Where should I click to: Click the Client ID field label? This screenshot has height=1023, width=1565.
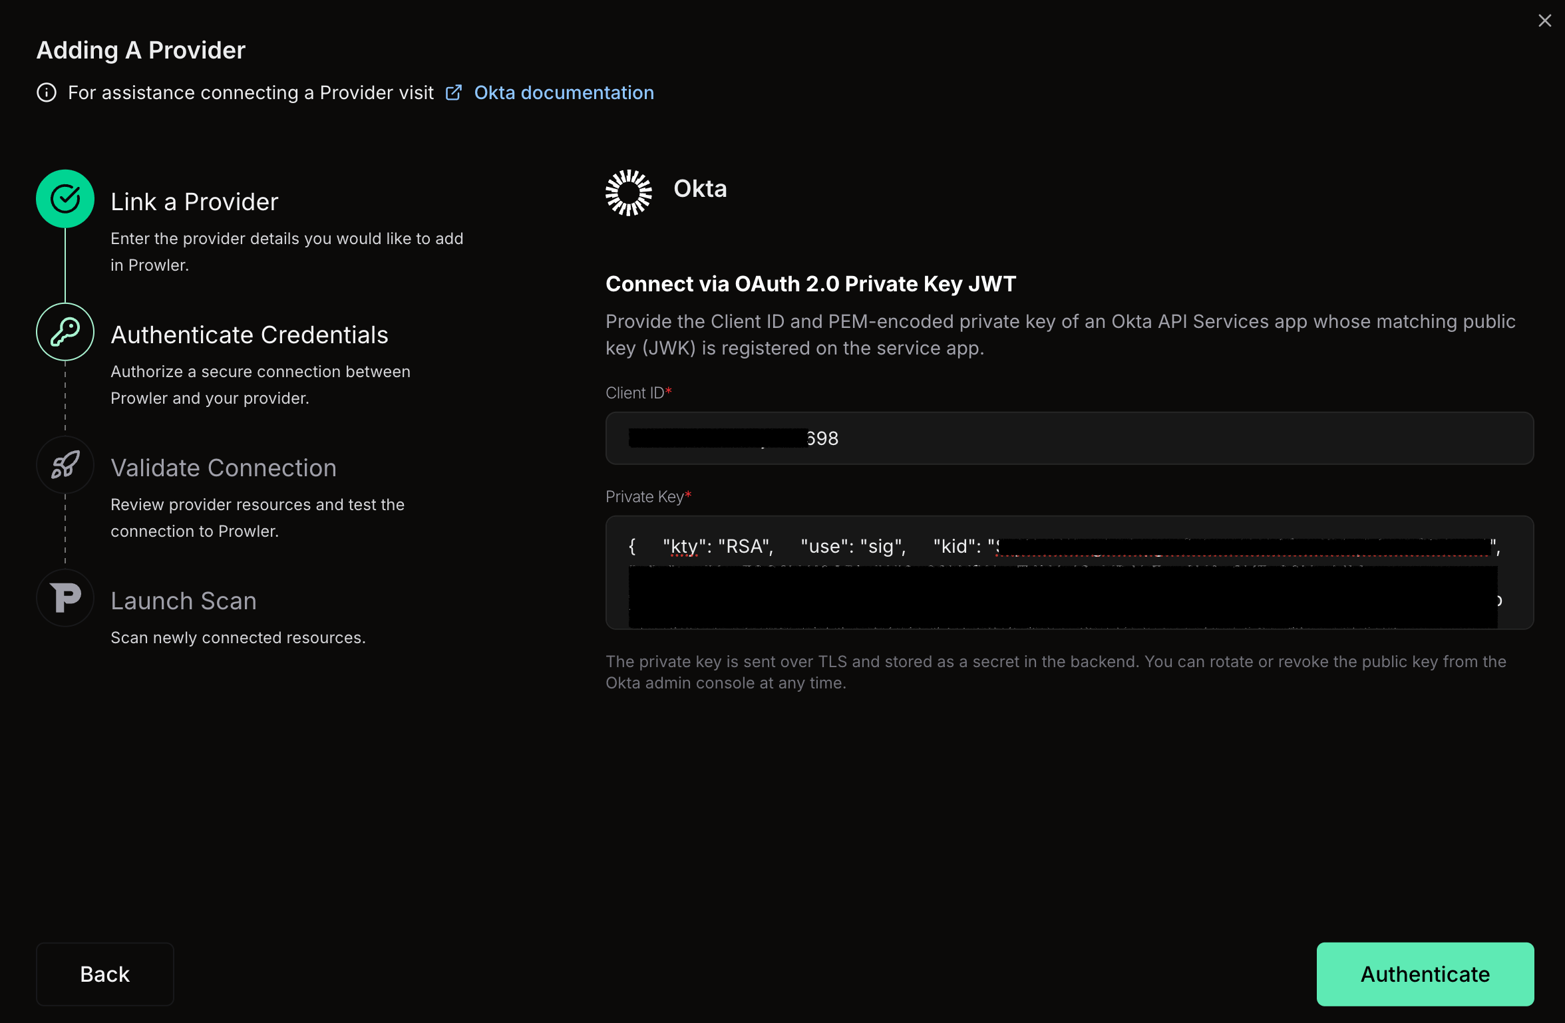click(639, 393)
